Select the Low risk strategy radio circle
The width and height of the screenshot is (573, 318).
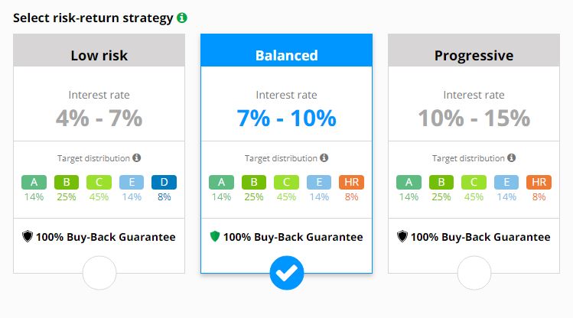coord(99,273)
